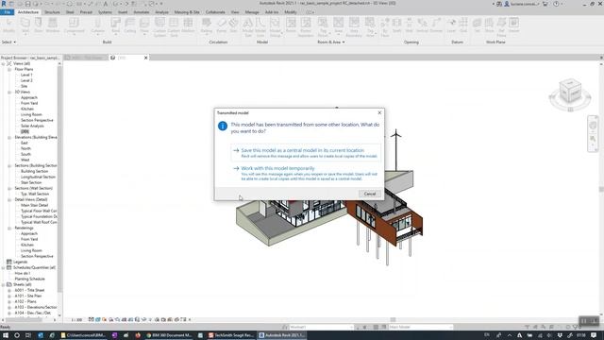The height and width of the screenshot is (340, 604).
Task: Select the Shaft opening tool
Action: pyautogui.click(x=396, y=25)
